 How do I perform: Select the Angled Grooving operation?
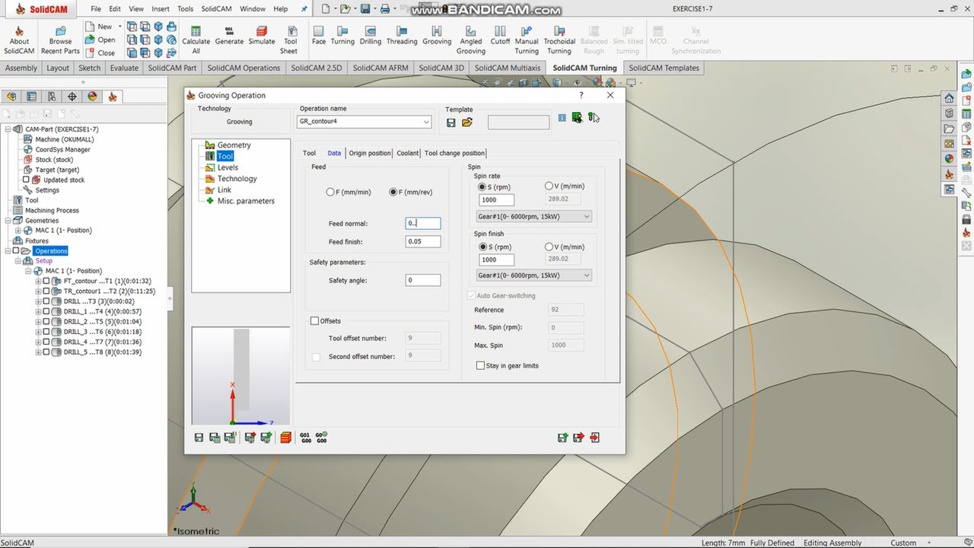point(471,40)
